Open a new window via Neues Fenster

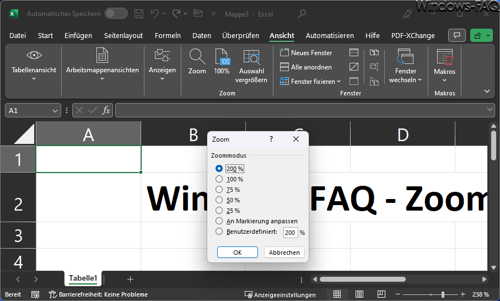[x=306, y=52]
